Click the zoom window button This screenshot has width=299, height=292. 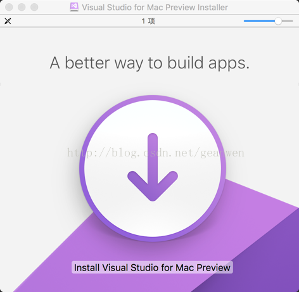pos(34,7)
